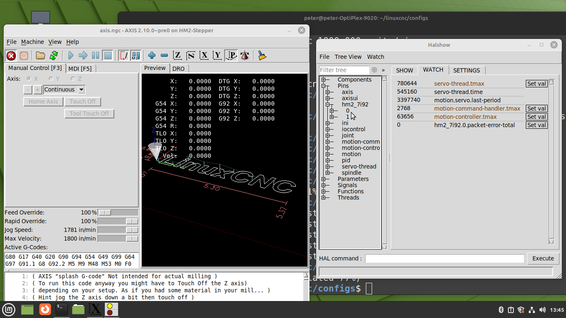Click the HAL command input field
Screen dimensions: 566x318
[444, 258]
